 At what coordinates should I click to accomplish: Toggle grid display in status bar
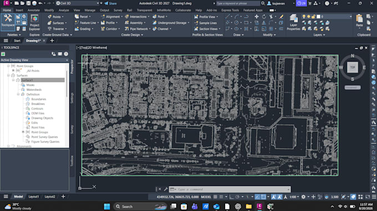click(215, 197)
